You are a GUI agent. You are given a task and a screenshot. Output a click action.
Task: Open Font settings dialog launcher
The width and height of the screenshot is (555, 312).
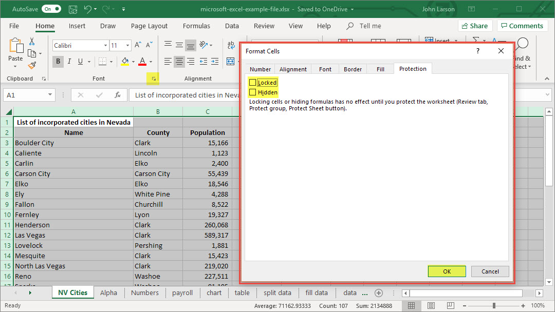[x=153, y=79]
